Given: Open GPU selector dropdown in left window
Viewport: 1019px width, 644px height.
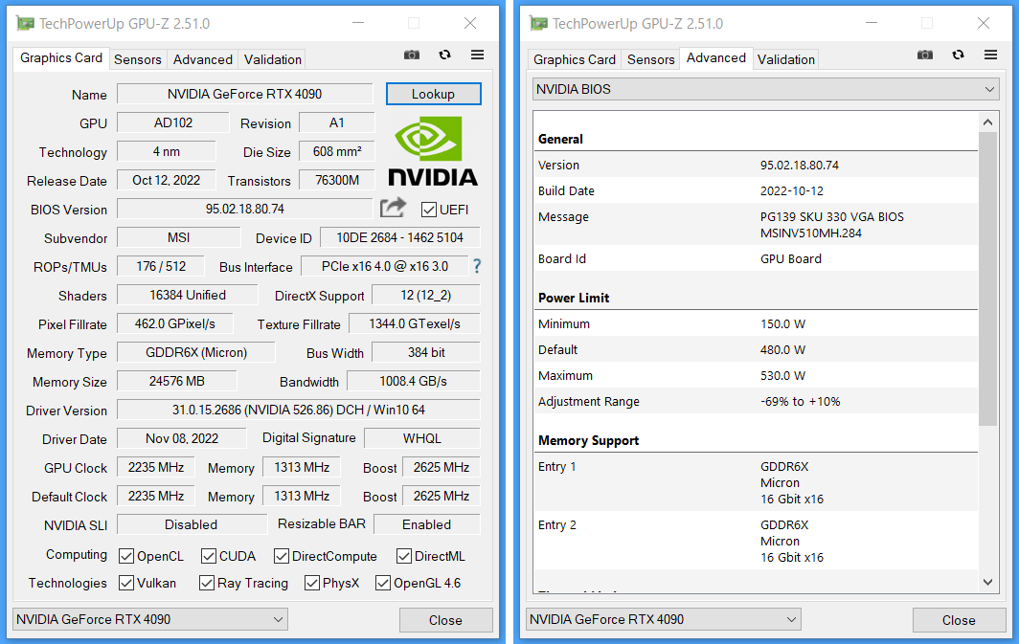Looking at the screenshot, I should click(150, 619).
